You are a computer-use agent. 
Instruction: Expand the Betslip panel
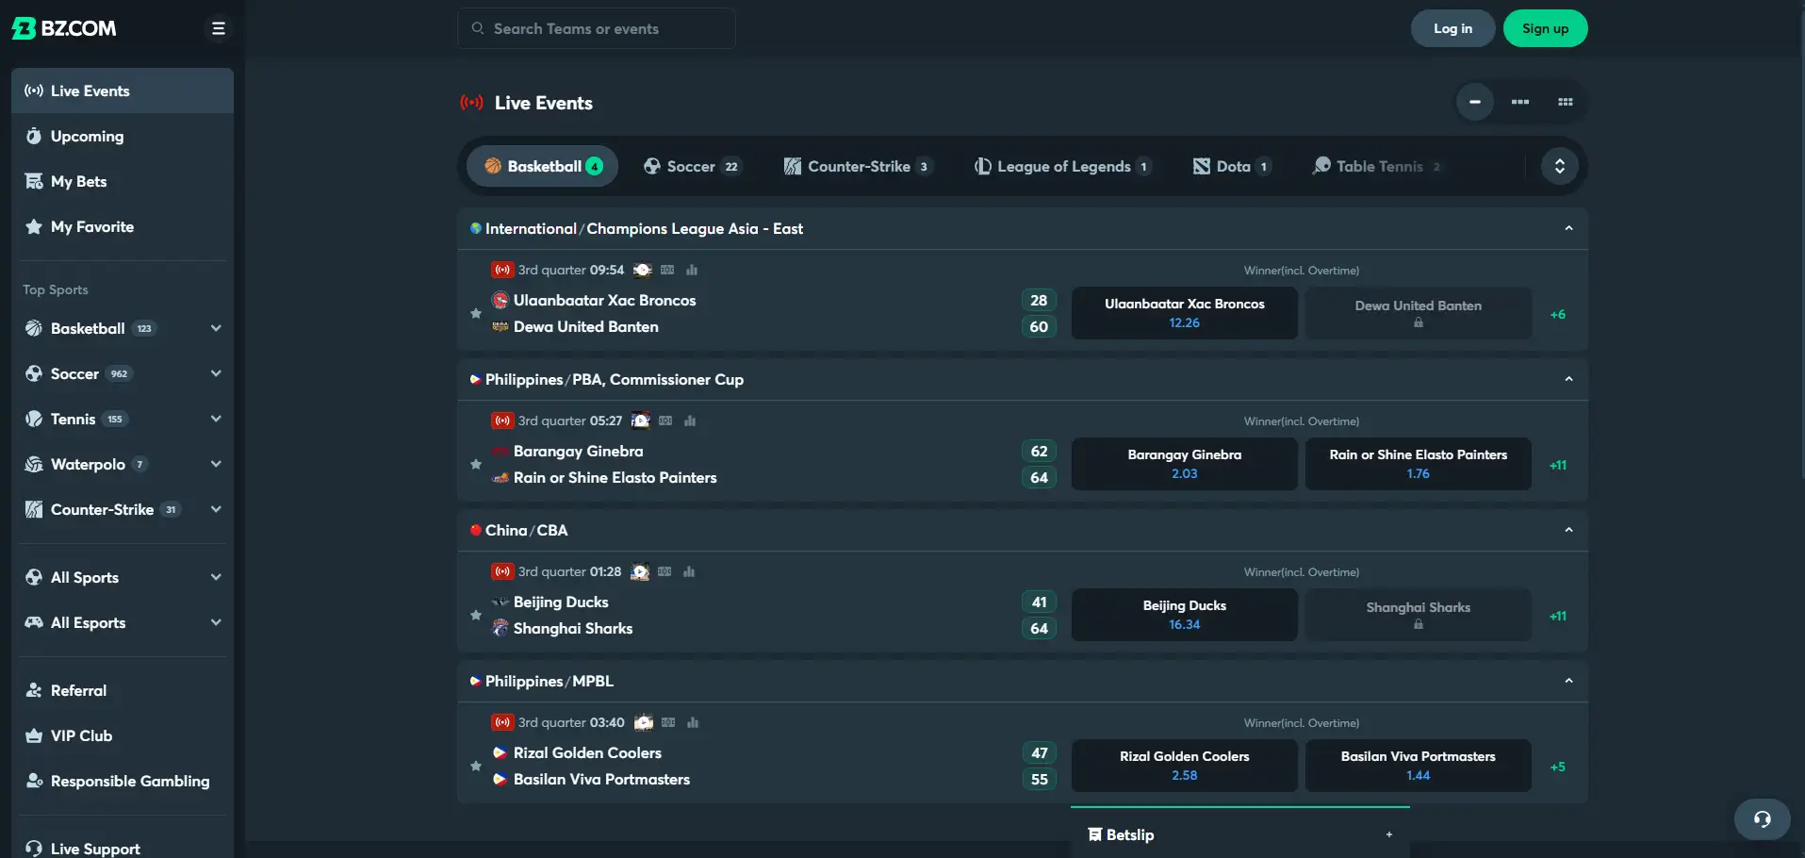click(1388, 834)
